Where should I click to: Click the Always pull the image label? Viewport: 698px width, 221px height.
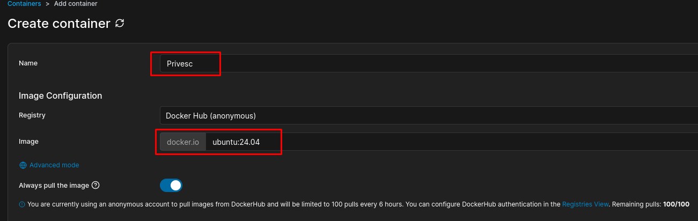click(54, 186)
